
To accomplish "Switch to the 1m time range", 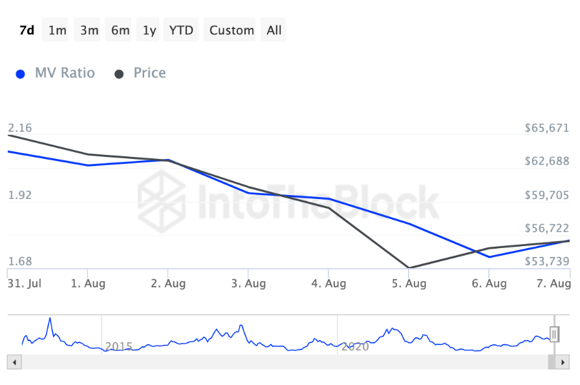I will click(x=58, y=30).
